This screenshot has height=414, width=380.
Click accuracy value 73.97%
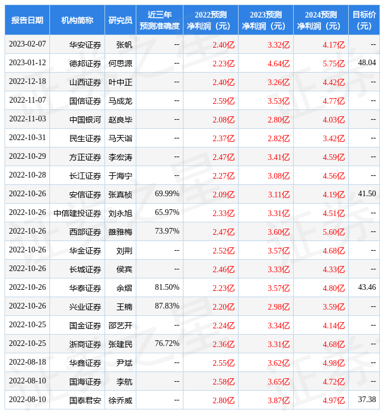(167, 231)
